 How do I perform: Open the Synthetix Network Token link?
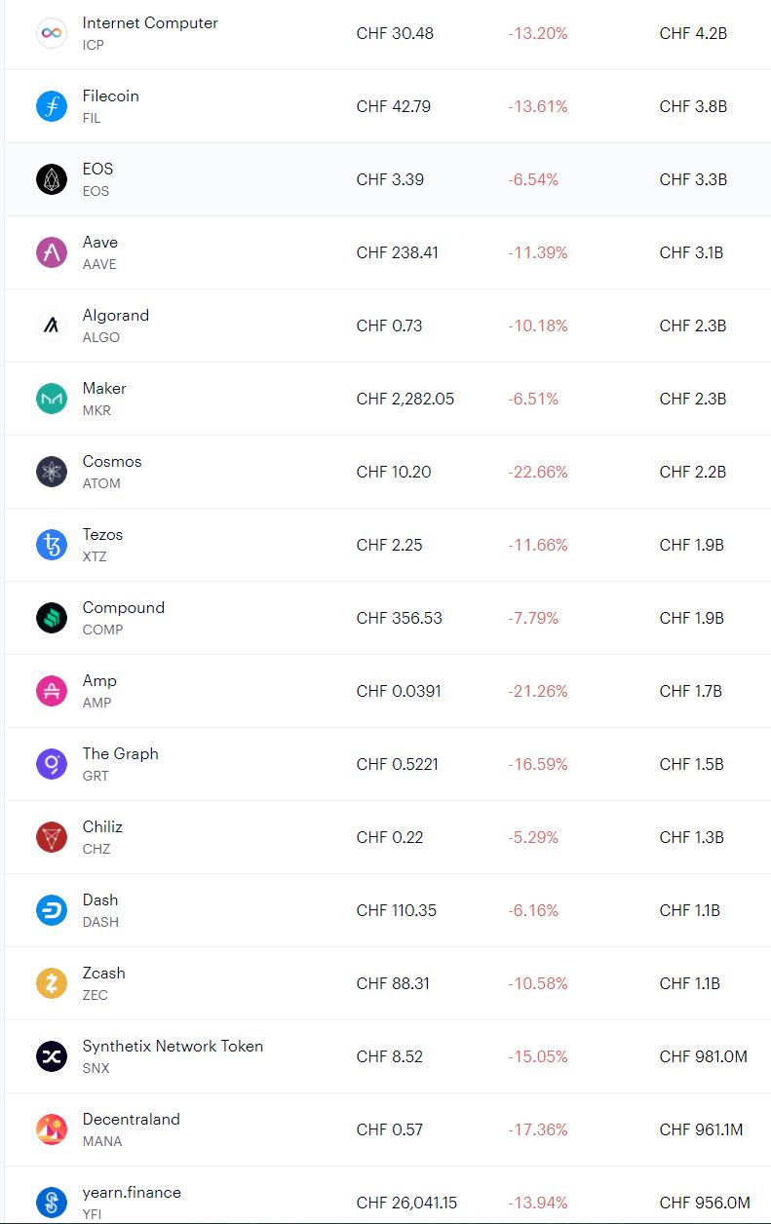pos(173,1046)
